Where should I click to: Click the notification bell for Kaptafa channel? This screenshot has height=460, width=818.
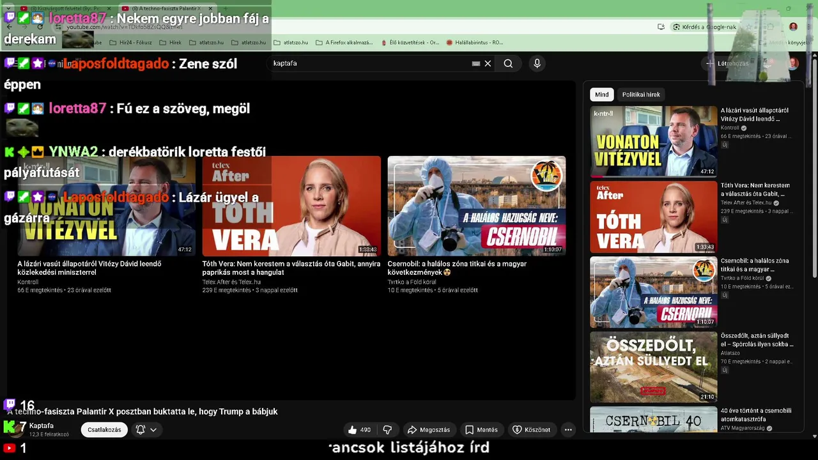[141, 430]
